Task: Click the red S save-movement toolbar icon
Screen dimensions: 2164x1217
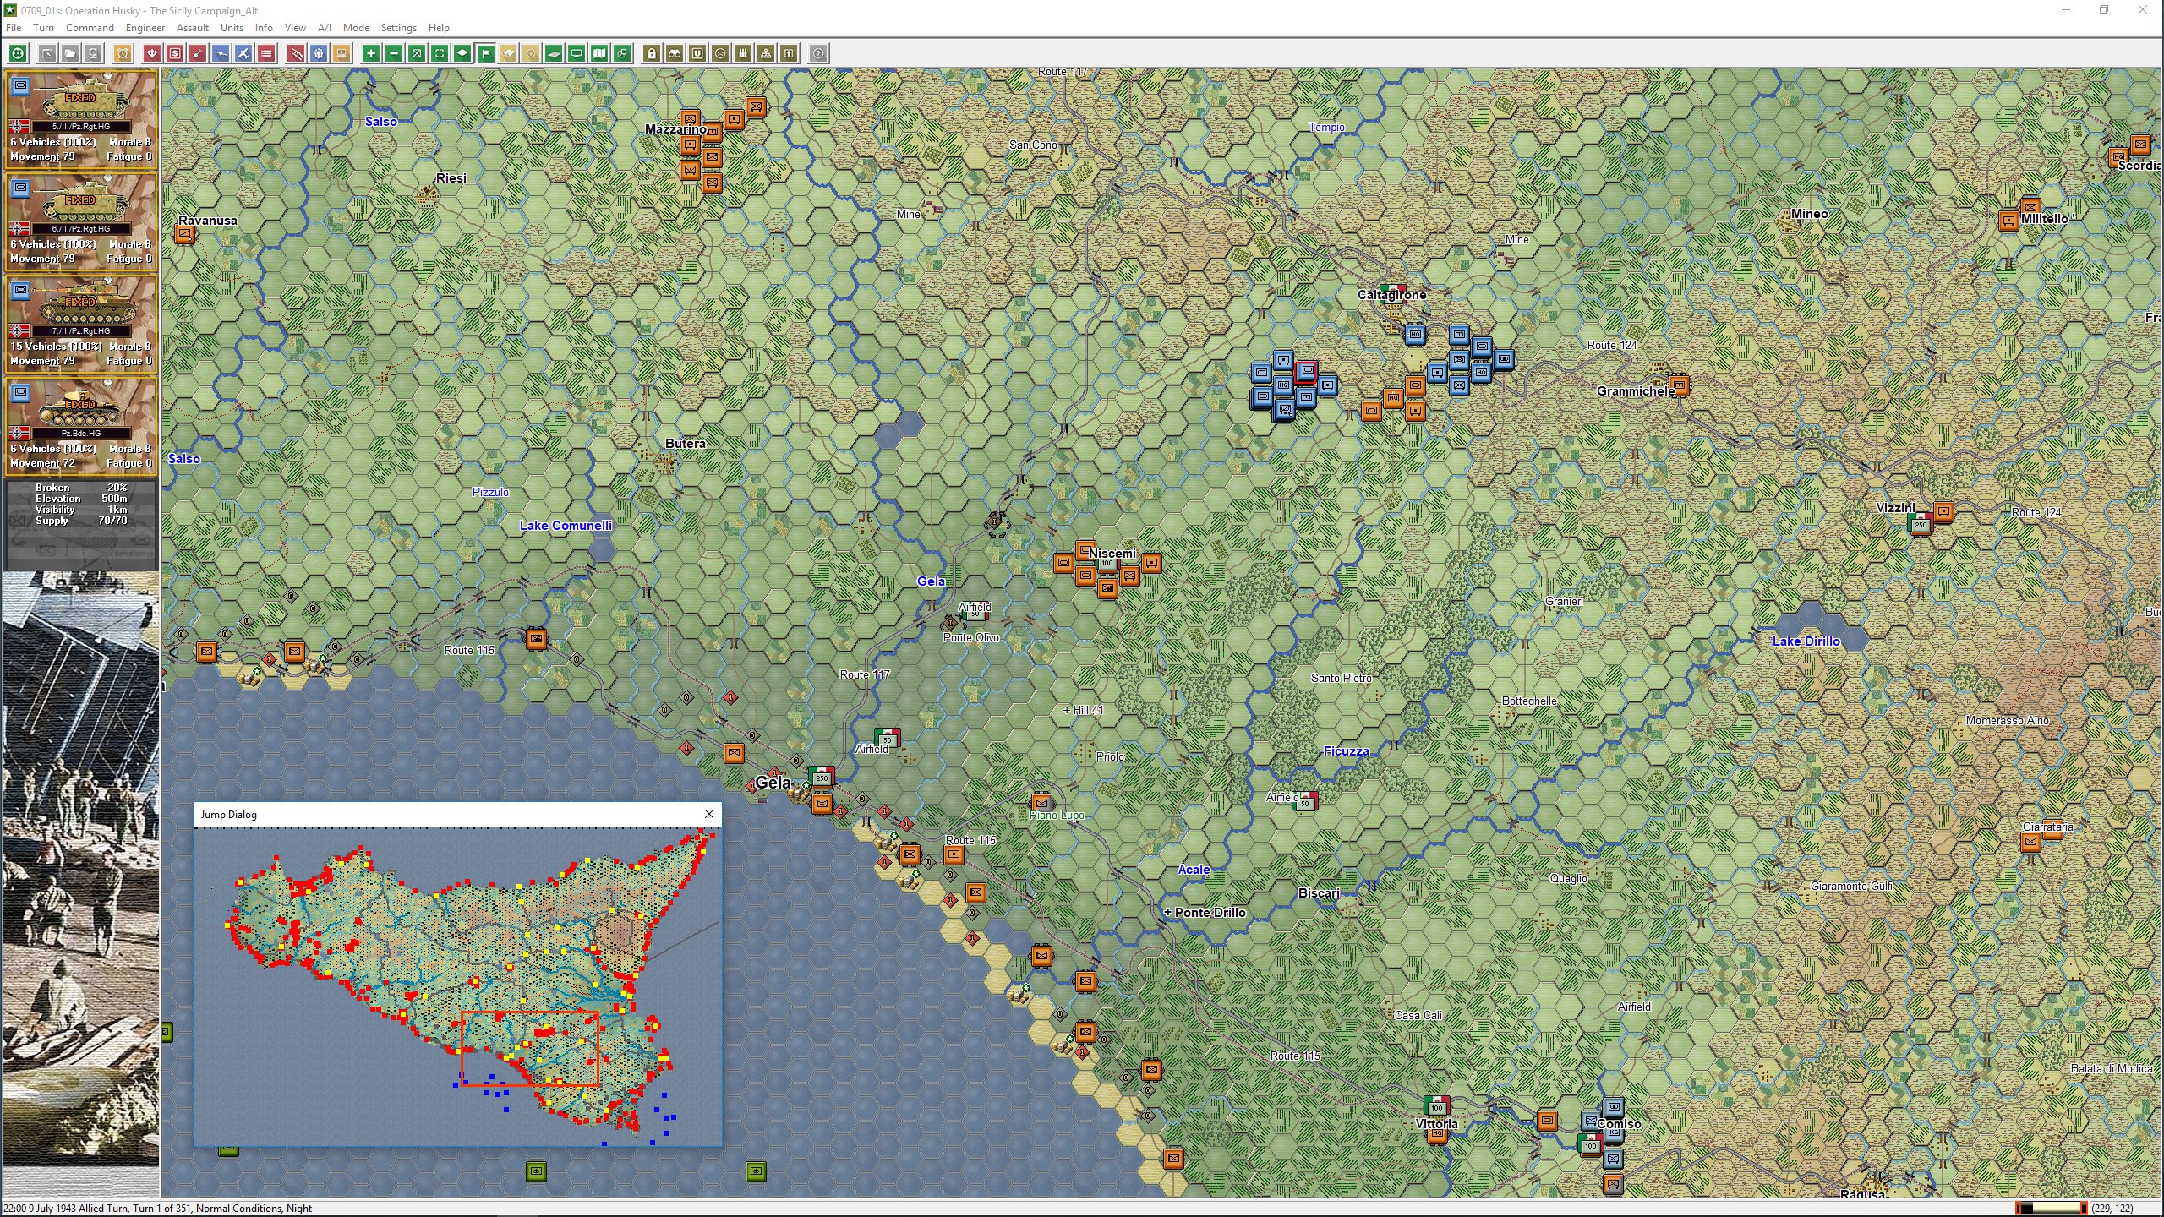Action: [175, 54]
